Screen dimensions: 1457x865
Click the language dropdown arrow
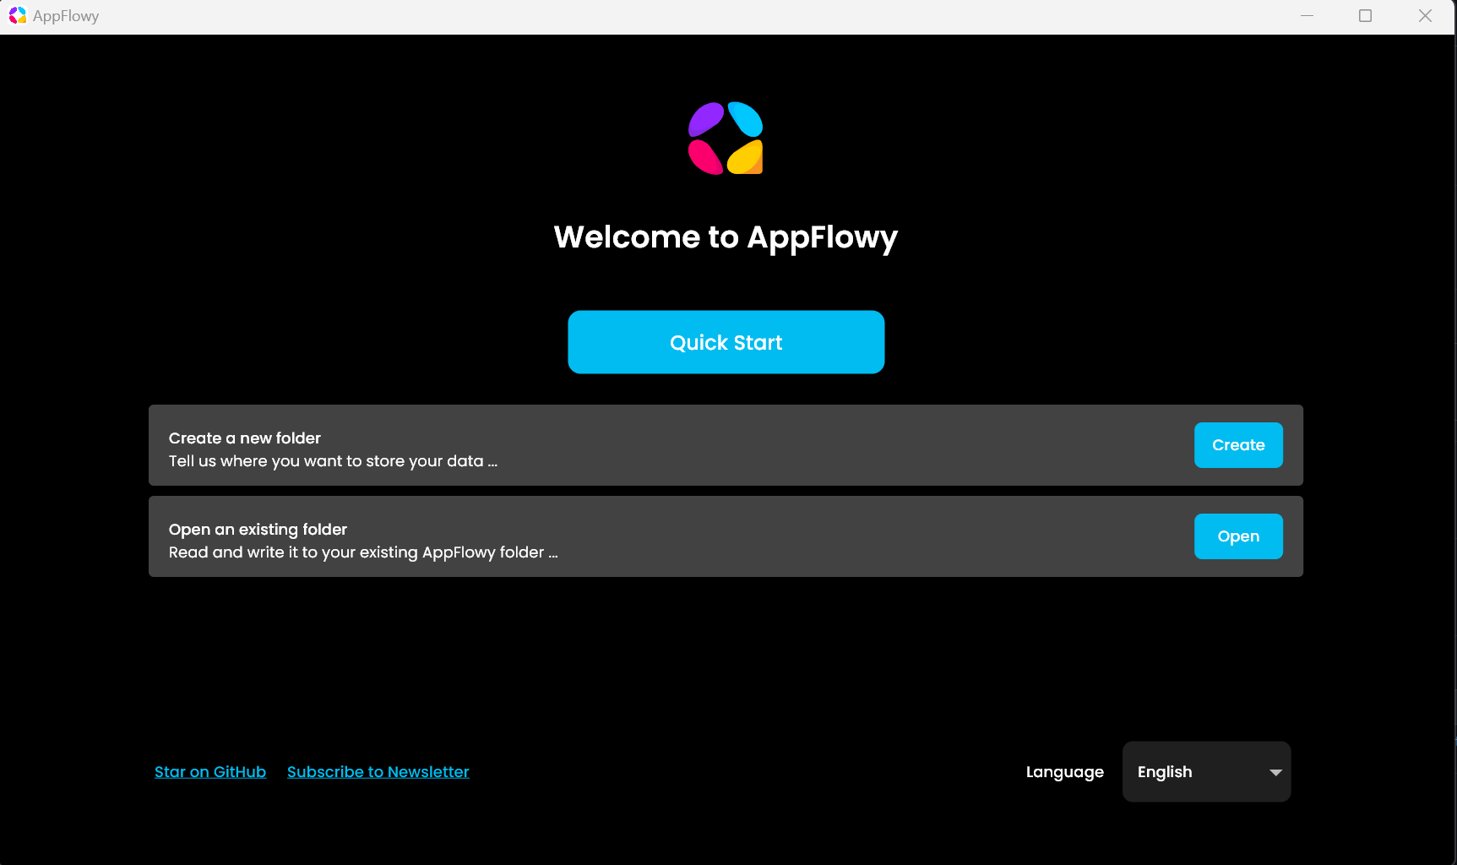(x=1275, y=772)
